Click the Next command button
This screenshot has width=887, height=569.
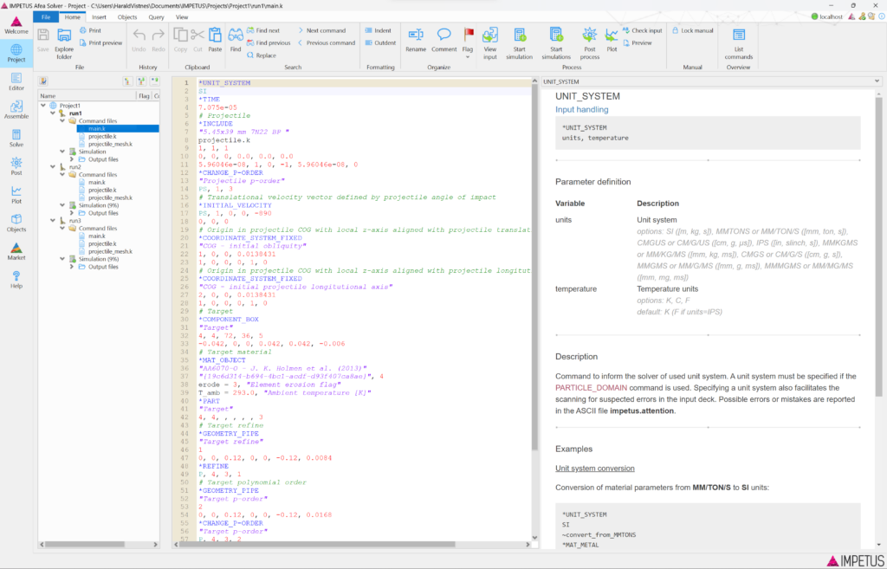point(321,30)
